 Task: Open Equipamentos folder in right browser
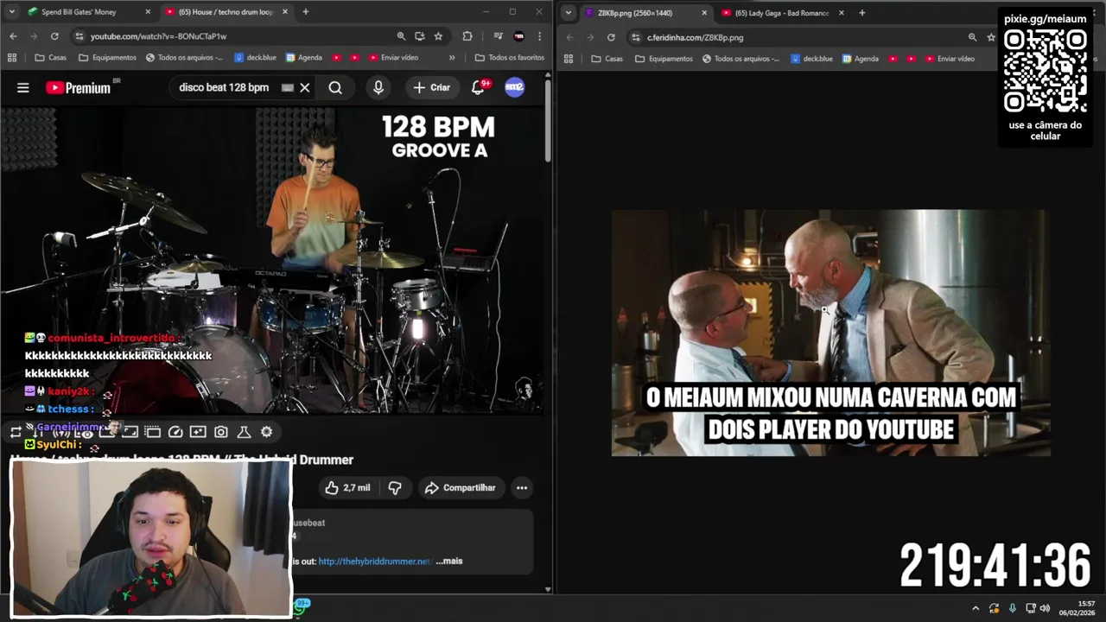pyautogui.click(x=664, y=59)
